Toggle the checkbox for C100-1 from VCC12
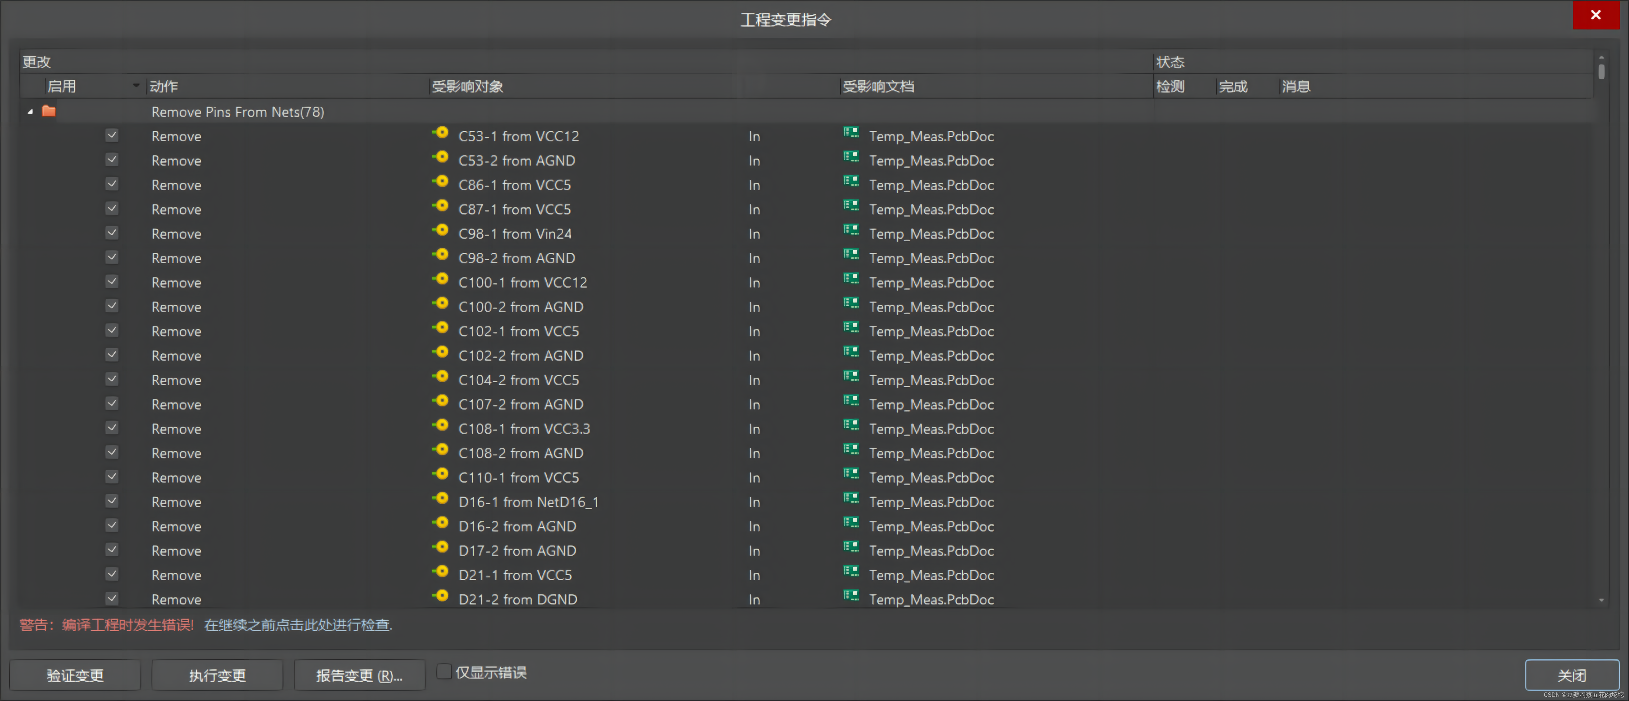 coord(112,282)
